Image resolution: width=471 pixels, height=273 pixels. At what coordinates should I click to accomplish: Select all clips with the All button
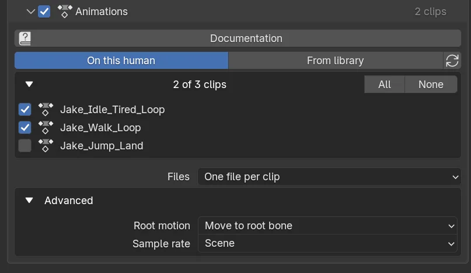tap(385, 85)
